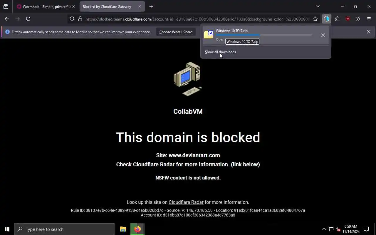Open network status tray icon

331,229
